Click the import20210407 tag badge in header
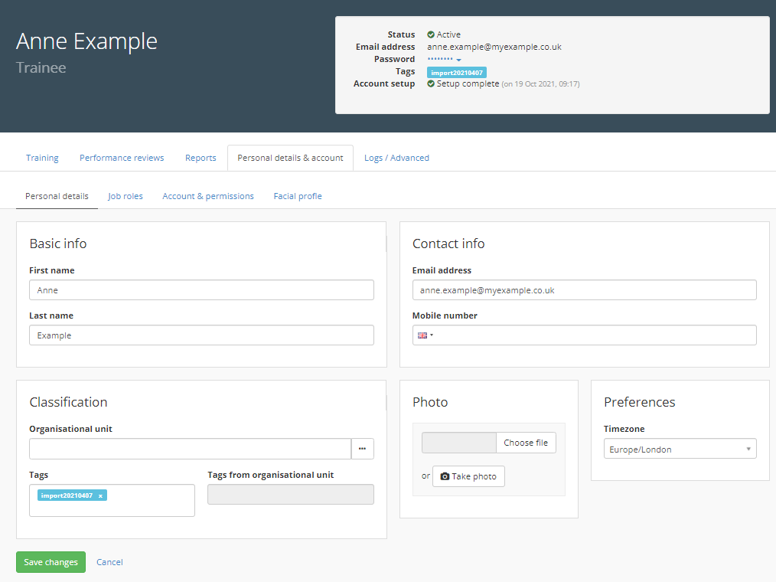The image size is (776, 582). [456, 73]
